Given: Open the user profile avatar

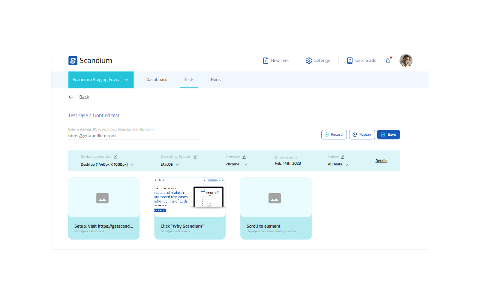Looking at the screenshot, I should (406, 61).
